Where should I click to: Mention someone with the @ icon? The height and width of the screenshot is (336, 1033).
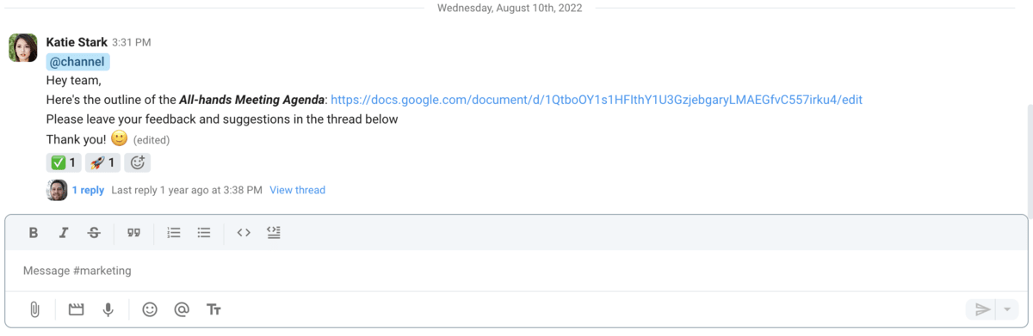(182, 309)
